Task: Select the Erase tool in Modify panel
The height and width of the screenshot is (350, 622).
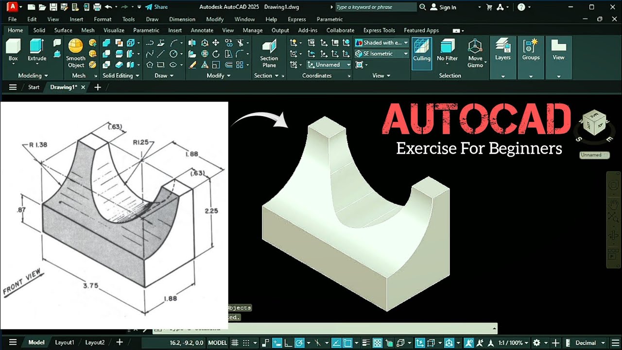Action: pos(193,64)
